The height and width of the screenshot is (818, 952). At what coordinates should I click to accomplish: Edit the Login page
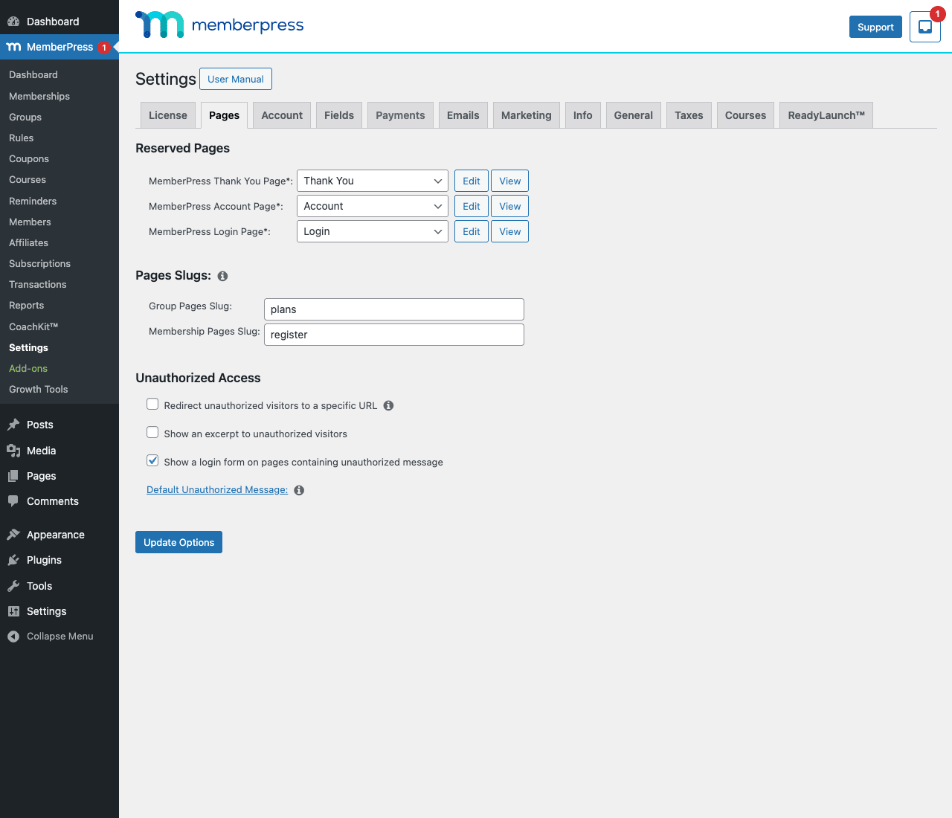click(x=472, y=231)
